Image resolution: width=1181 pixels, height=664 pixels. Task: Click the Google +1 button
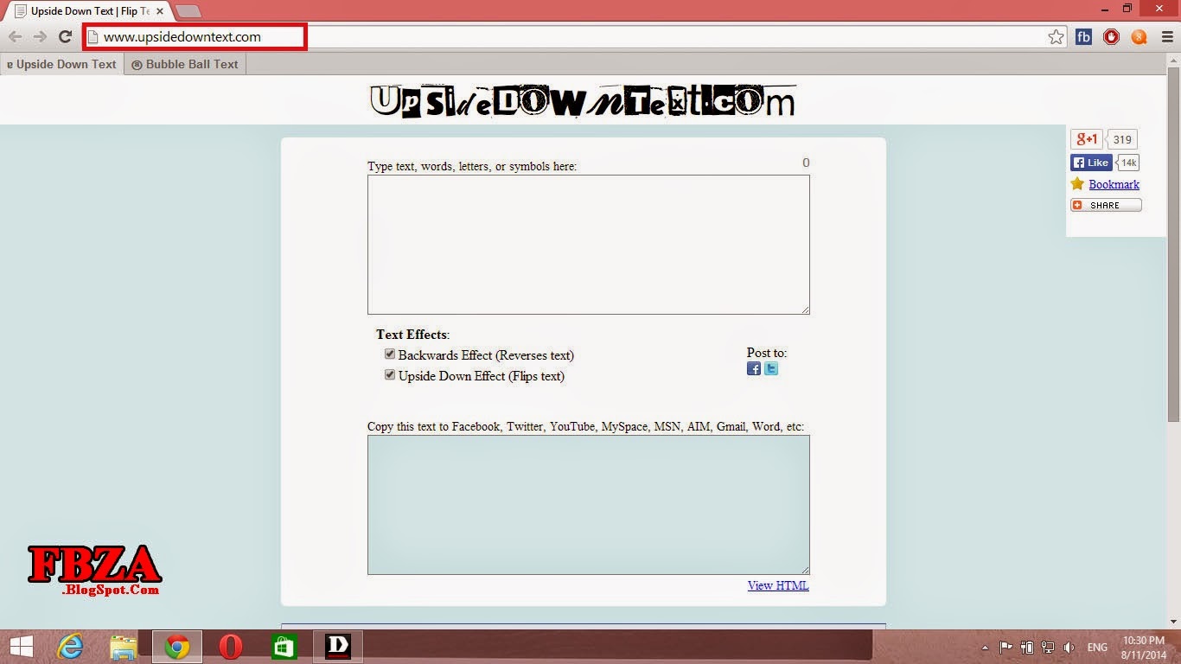[x=1087, y=139]
